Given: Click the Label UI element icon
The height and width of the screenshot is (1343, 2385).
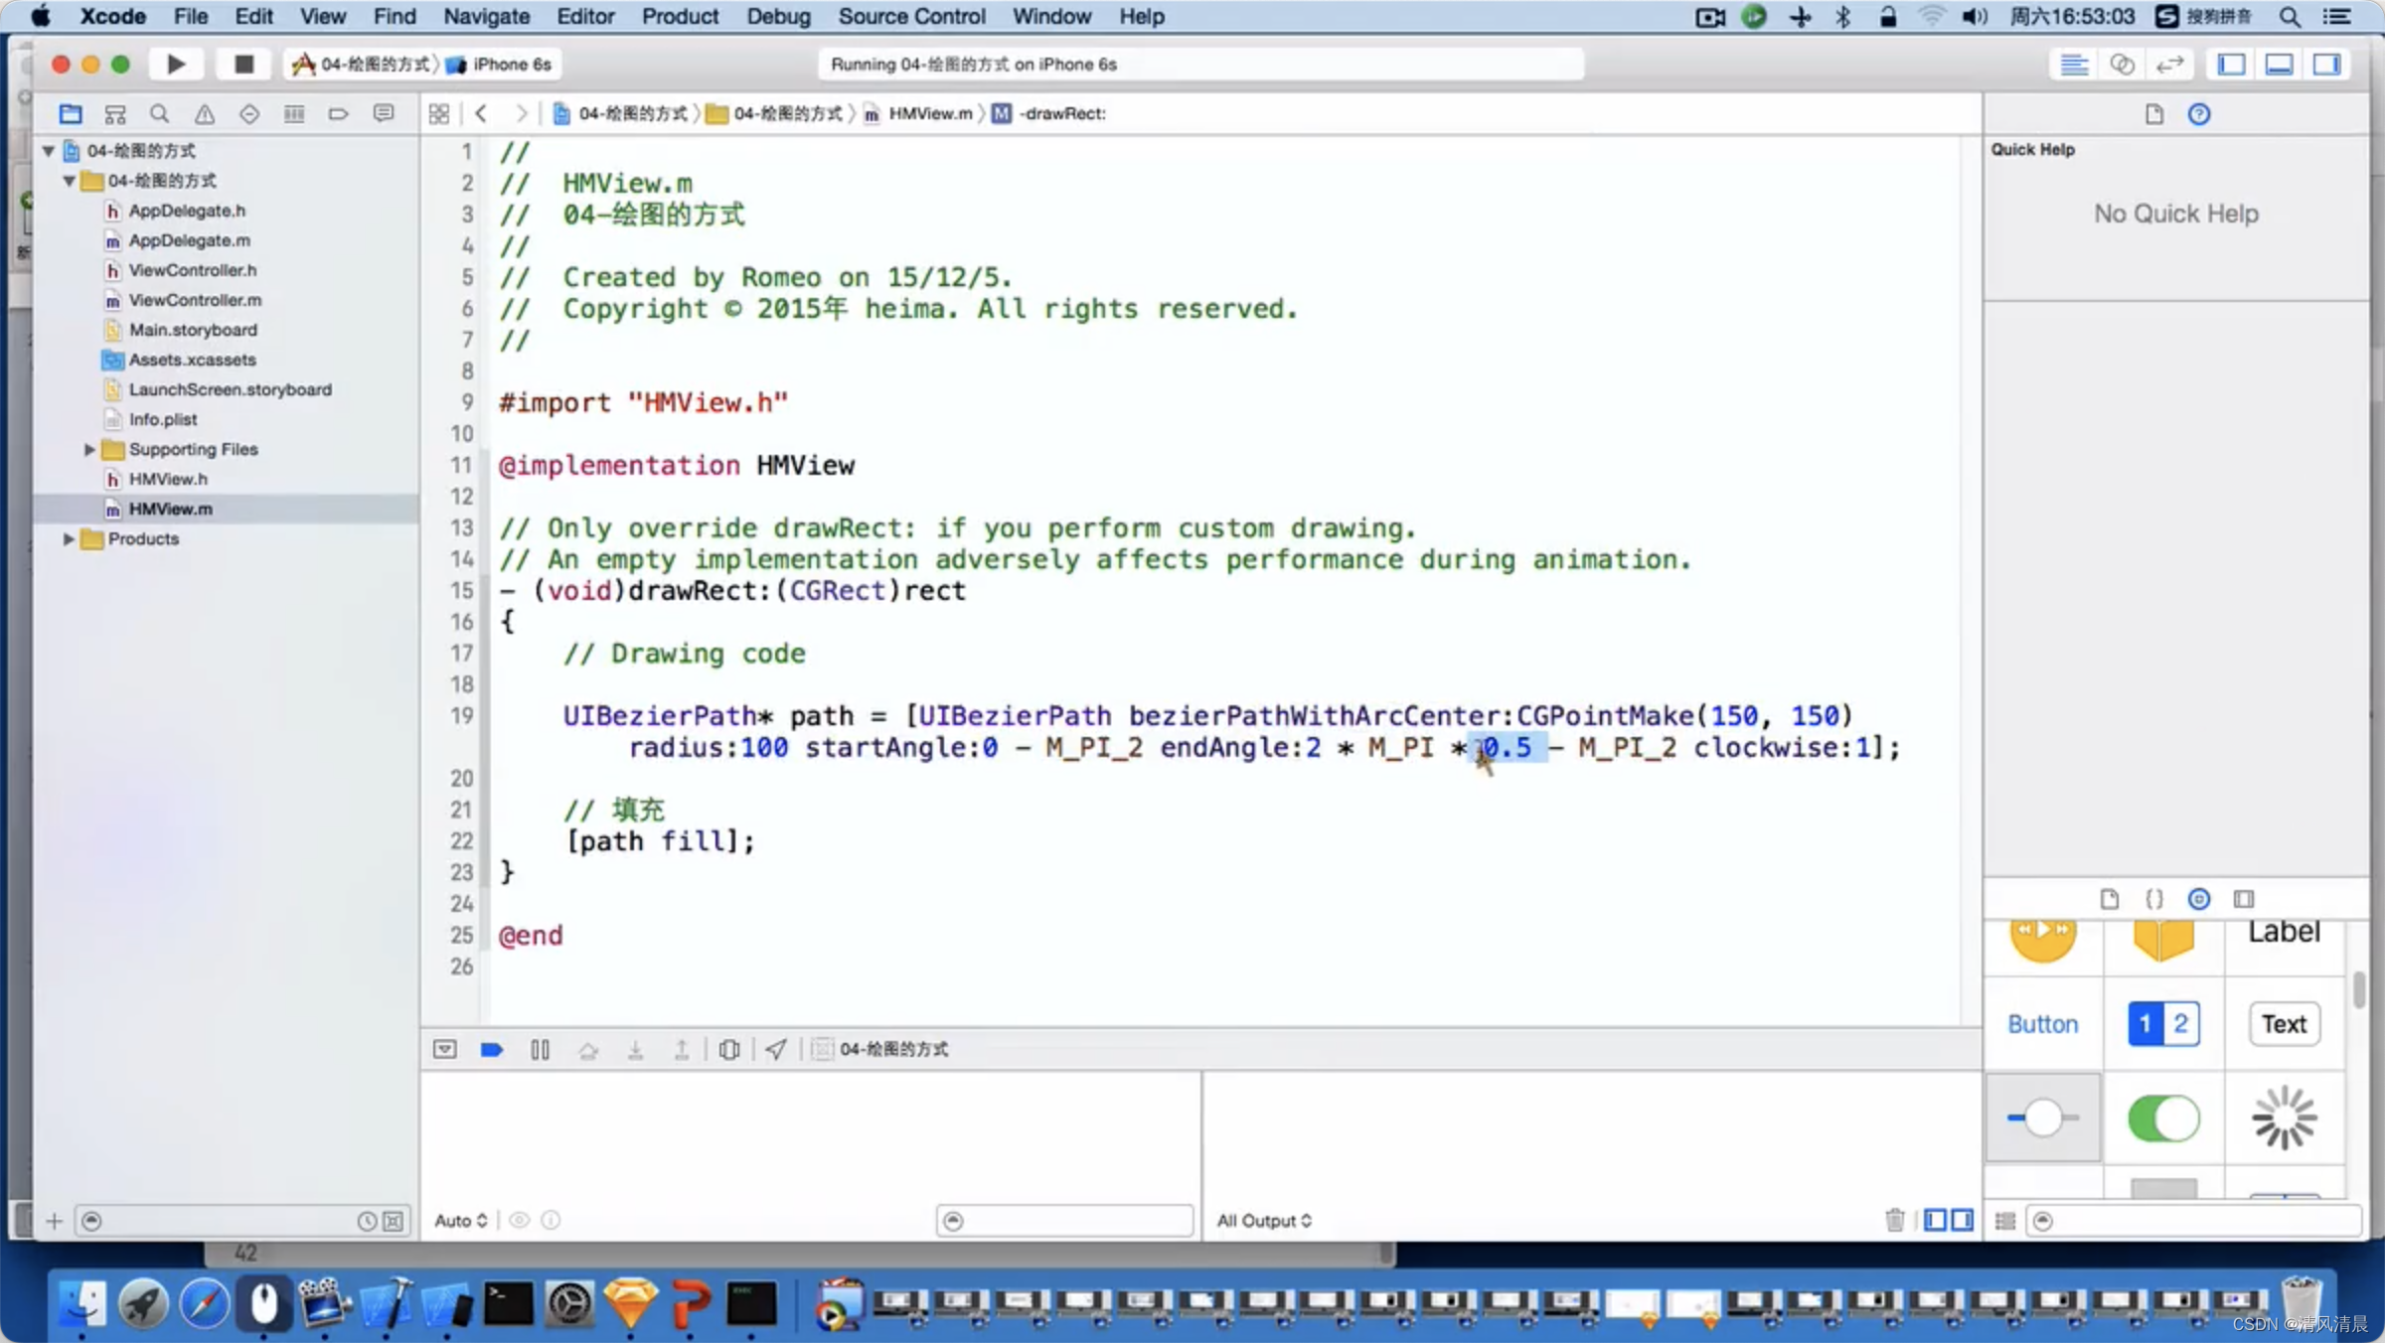Looking at the screenshot, I should tap(2284, 934).
